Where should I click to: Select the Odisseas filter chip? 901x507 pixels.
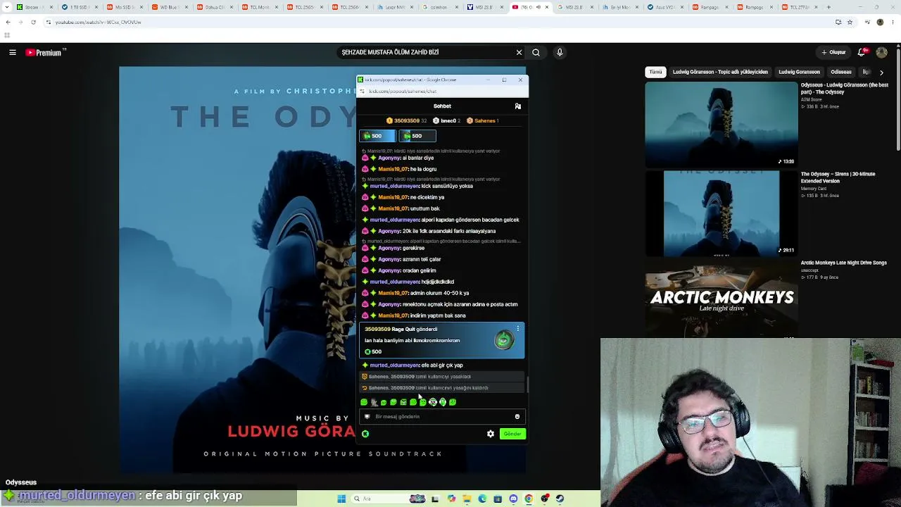click(x=841, y=72)
